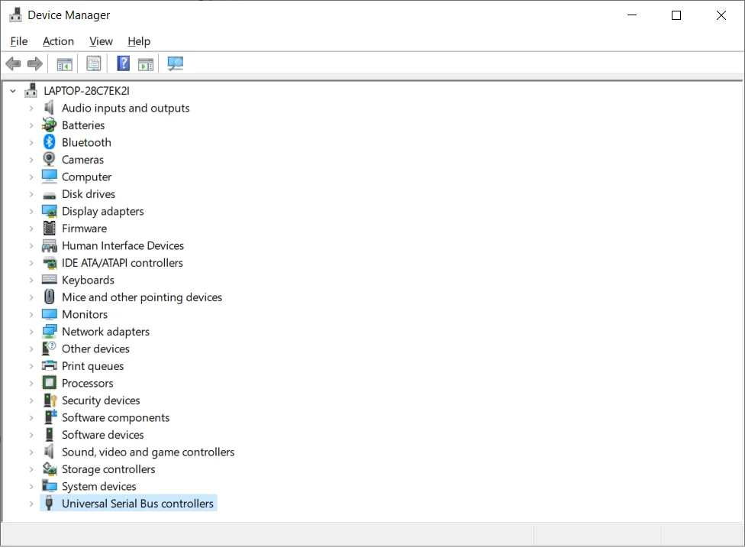745x548 pixels.
Task: Open the Action menu
Action: [x=58, y=41]
